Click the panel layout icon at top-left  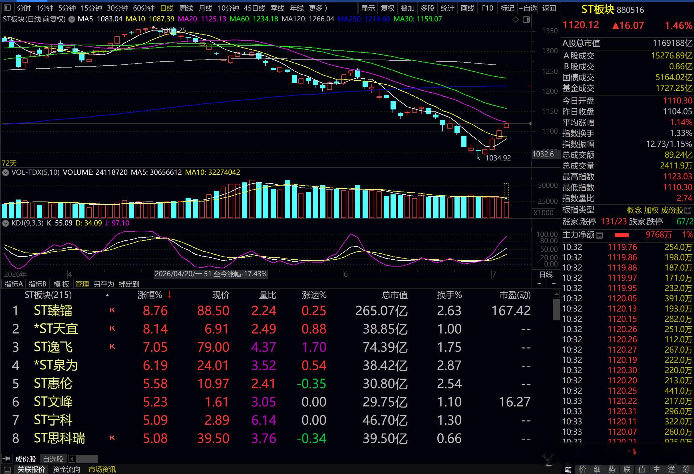7,8
